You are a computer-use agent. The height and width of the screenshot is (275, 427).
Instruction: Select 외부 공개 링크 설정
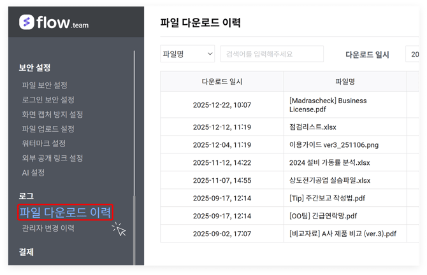point(52,159)
